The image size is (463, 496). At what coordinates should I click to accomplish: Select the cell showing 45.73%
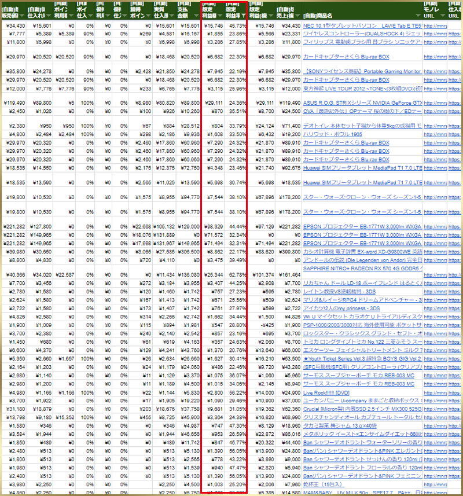(236, 25)
